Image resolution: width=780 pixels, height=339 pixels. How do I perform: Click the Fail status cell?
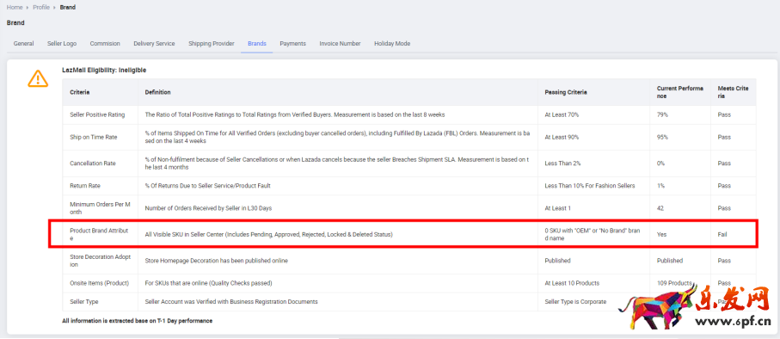(722, 234)
